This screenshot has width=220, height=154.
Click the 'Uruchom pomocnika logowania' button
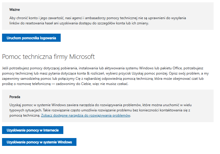coord(31,38)
